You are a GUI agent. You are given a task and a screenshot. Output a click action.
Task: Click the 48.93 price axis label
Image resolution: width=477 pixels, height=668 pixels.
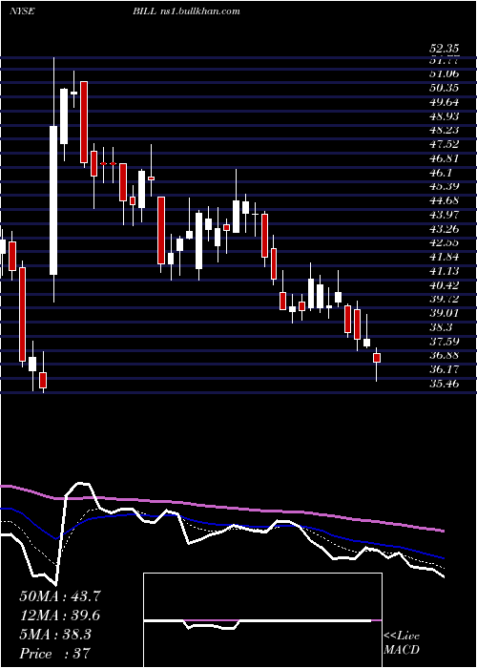coord(445,116)
